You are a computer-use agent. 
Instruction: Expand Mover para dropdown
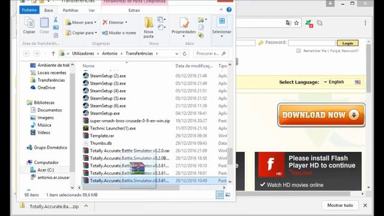[95, 22]
